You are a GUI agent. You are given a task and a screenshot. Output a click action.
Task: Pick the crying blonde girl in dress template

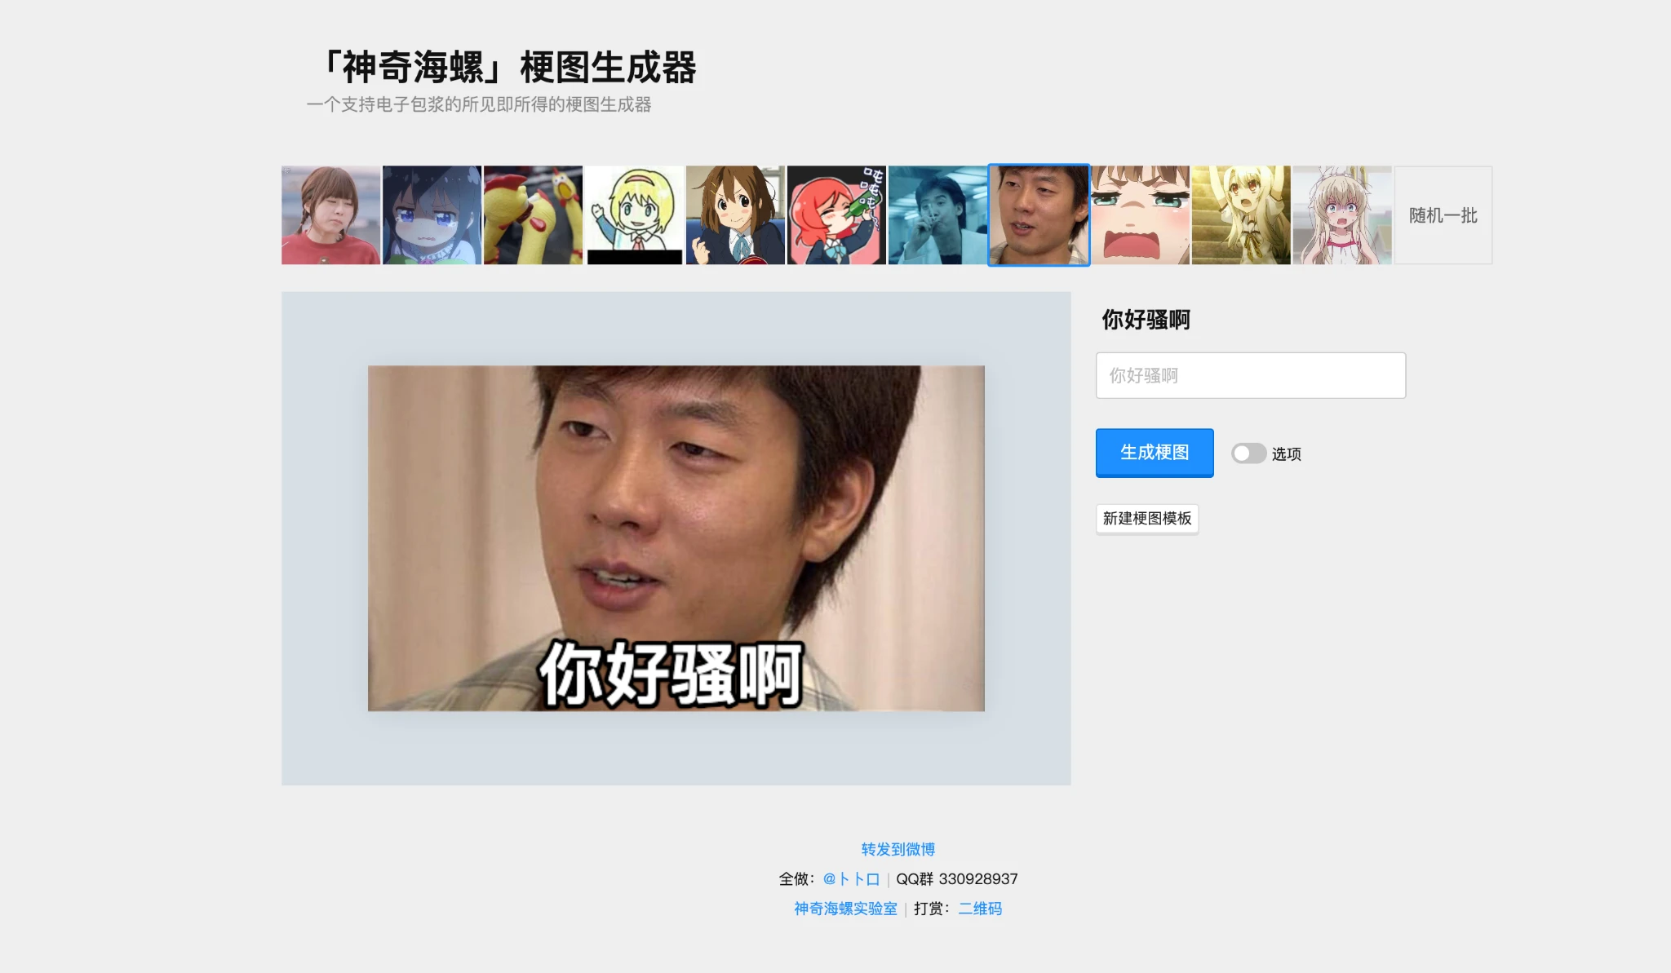pyautogui.click(x=1342, y=215)
